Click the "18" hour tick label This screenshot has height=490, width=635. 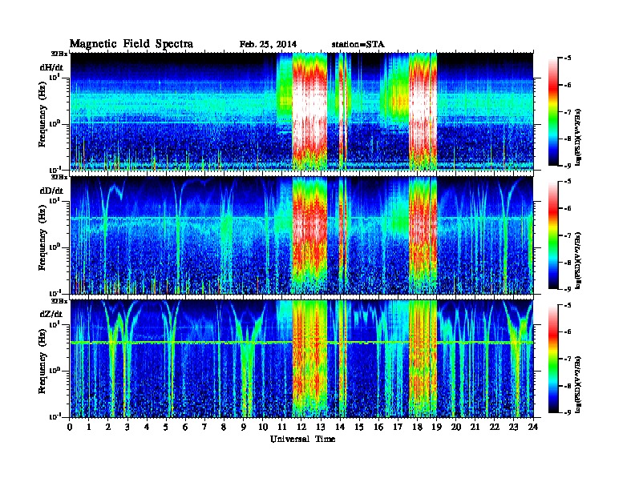click(418, 427)
